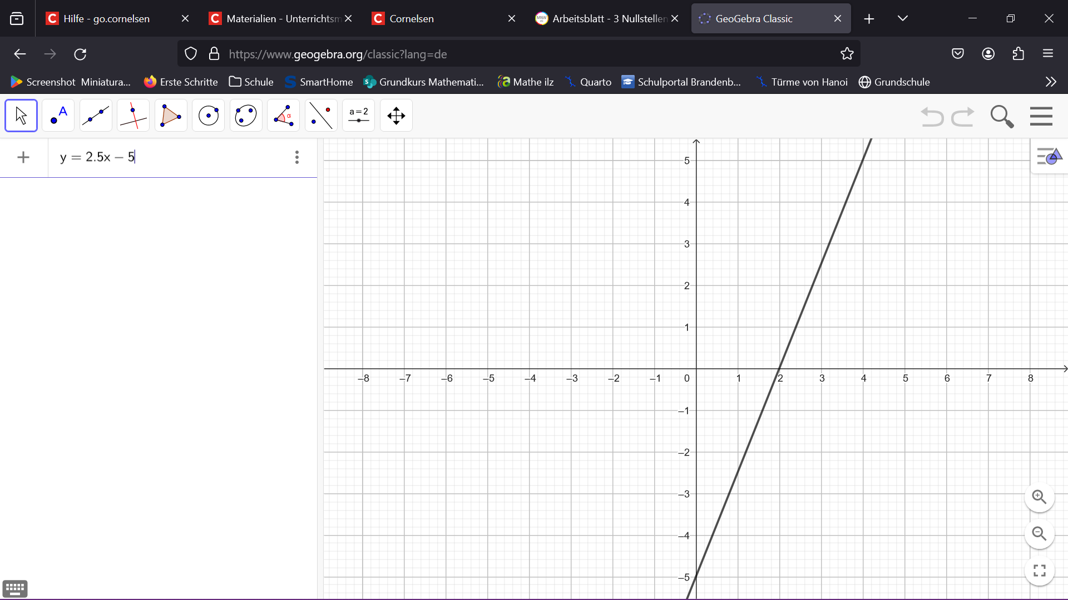Expand the Schule bookmarks folder

pyautogui.click(x=251, y=82)
